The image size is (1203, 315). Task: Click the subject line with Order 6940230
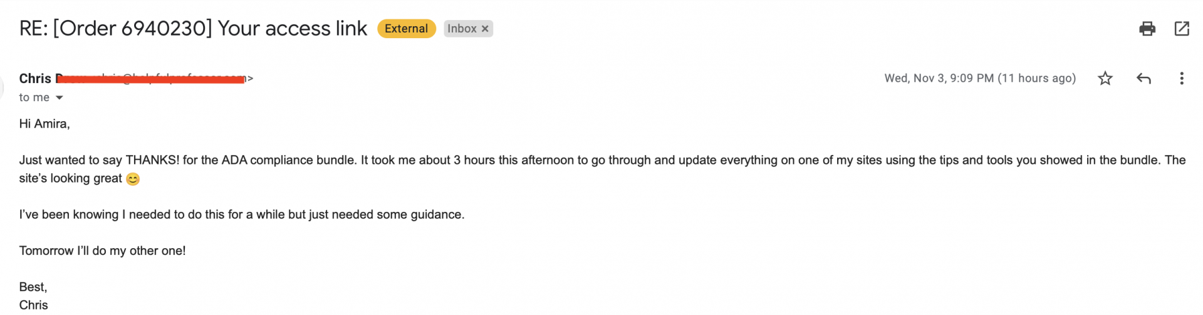(x=193, y=29)
